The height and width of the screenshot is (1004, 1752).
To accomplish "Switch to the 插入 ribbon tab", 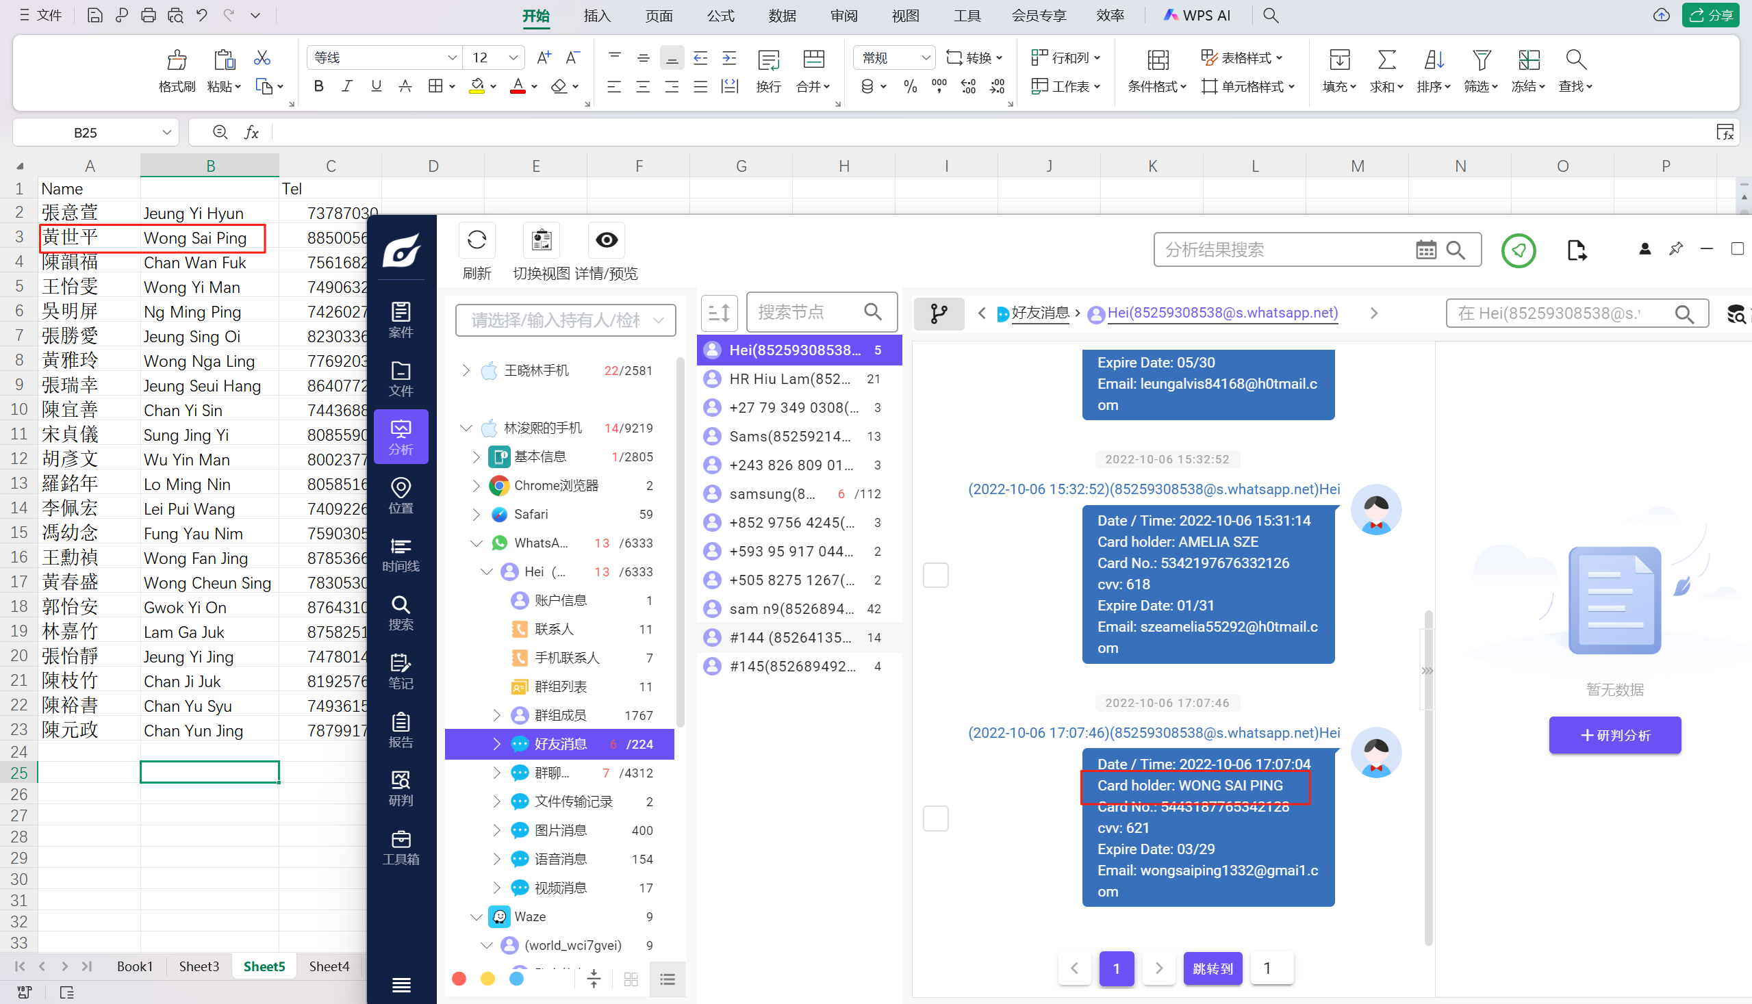I will click(x=596, y=15).
